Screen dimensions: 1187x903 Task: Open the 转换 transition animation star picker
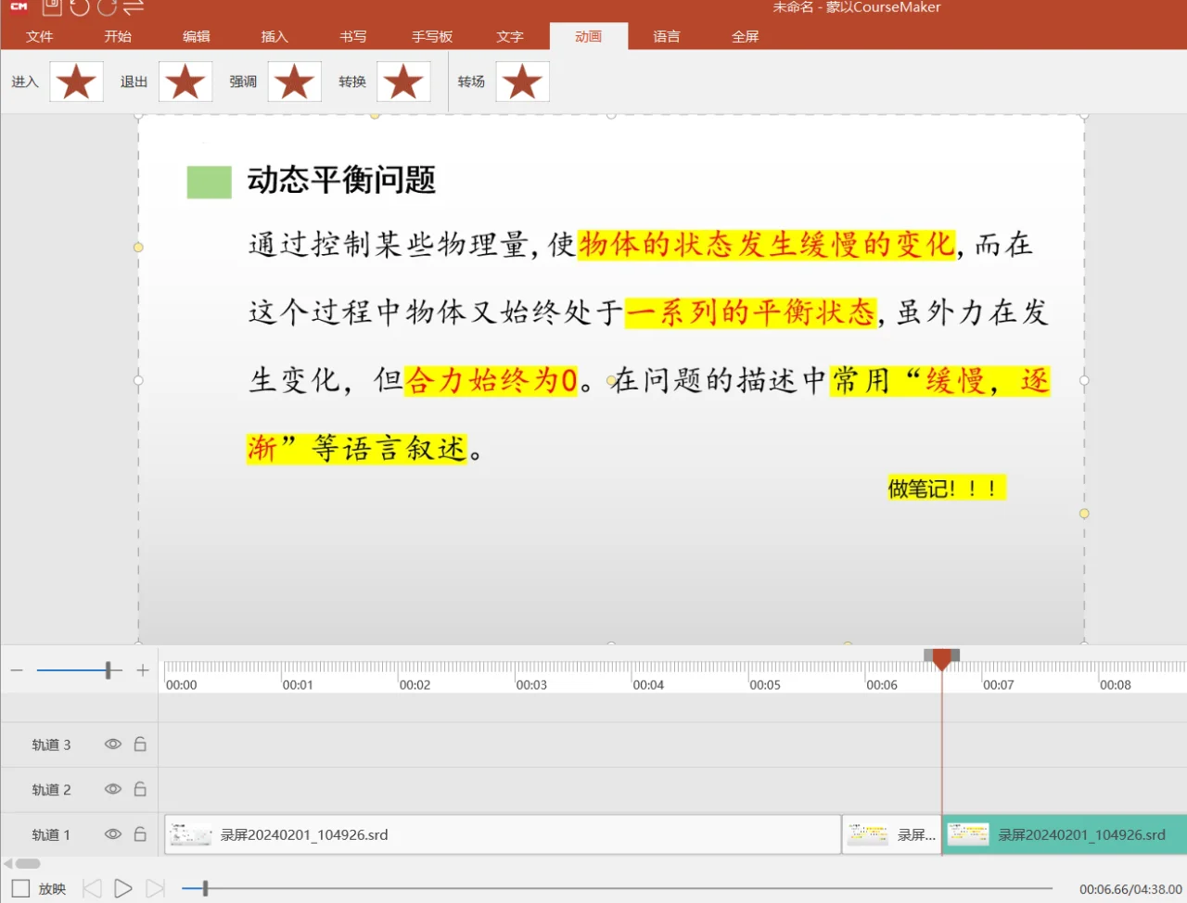(403, 82)
